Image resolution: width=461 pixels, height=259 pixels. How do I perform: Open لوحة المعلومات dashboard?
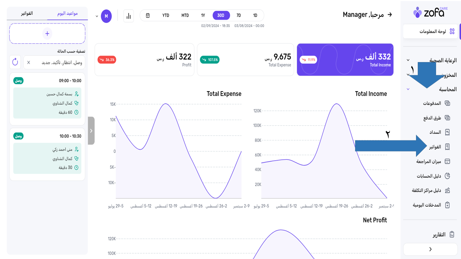(x=432, y=32)
